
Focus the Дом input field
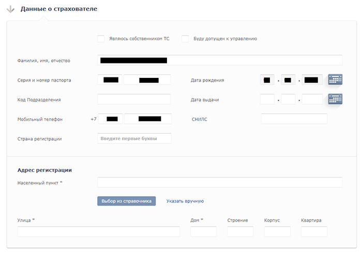[x=204, y=231]
